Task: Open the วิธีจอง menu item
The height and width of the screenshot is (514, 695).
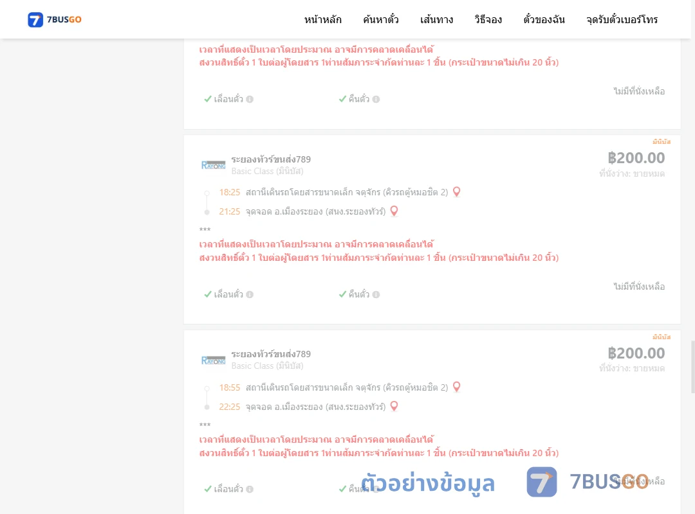Action: point(488,19)
